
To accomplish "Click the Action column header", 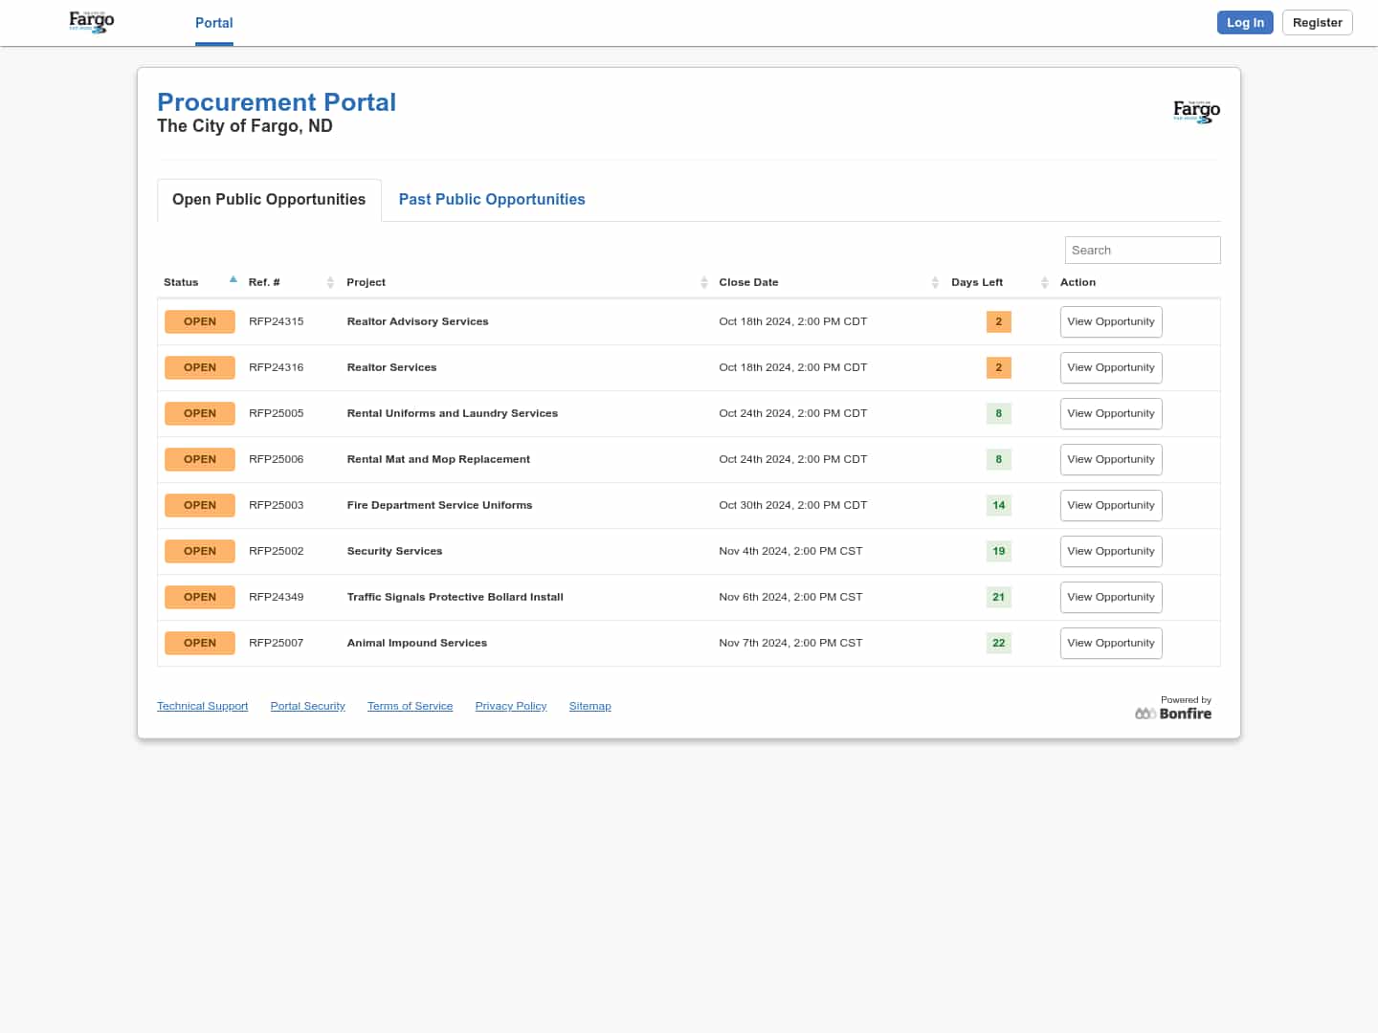I will tap(1078, 282).
